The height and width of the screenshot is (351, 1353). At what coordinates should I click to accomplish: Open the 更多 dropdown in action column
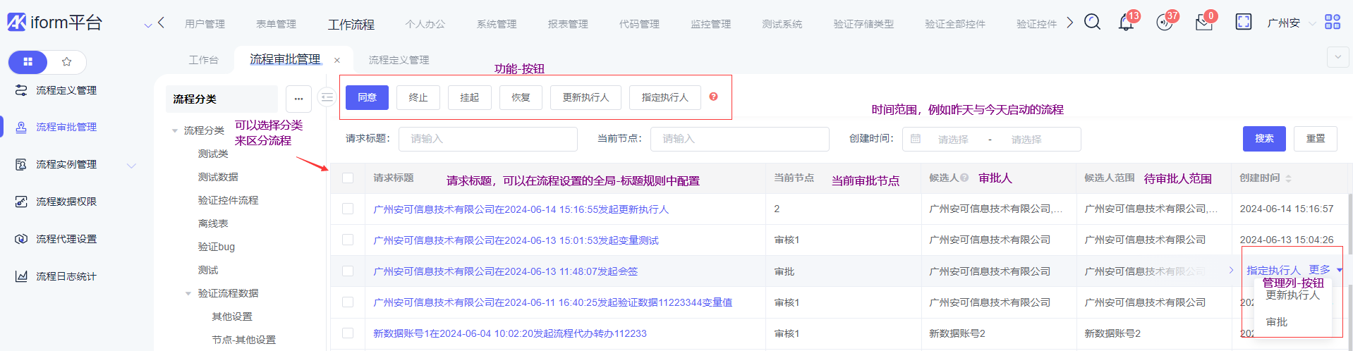click(x=1325, y=270)
